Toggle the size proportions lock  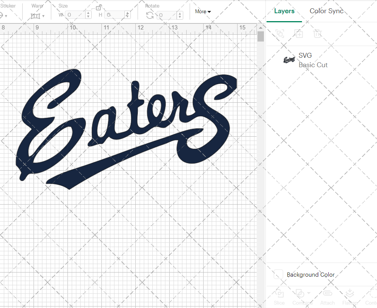pyautogui.click(x=99, y=8)
